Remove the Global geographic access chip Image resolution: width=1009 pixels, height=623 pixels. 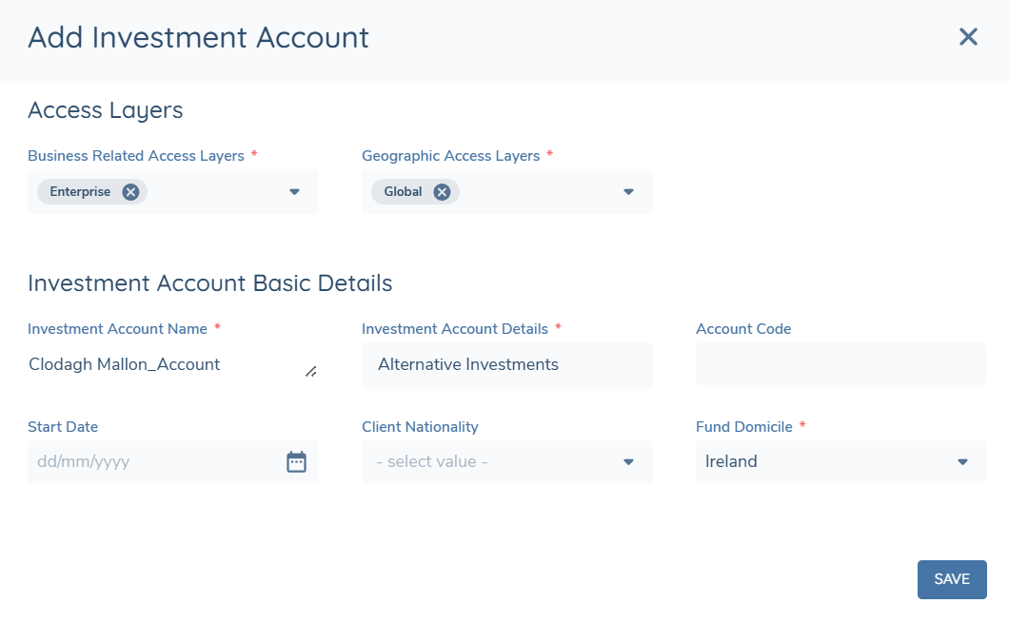click(441, 191)
